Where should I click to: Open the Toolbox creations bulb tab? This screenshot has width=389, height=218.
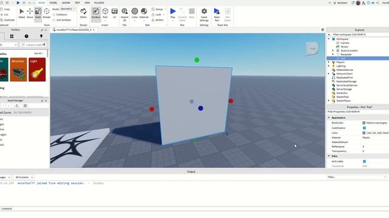[x=41, y=36]
